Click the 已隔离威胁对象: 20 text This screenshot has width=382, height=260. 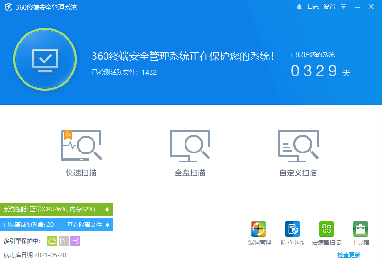tap(29, 225)
